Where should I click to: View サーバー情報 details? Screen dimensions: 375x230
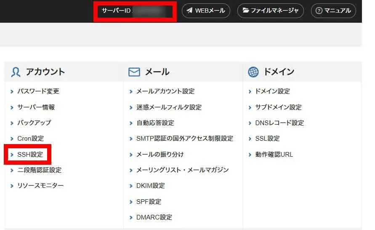click(x=36, y=107)
